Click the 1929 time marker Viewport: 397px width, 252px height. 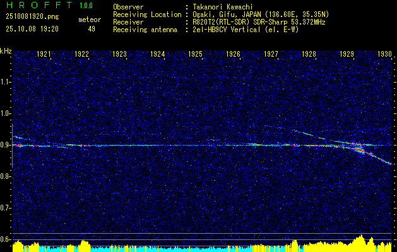[x=347, y=54]
